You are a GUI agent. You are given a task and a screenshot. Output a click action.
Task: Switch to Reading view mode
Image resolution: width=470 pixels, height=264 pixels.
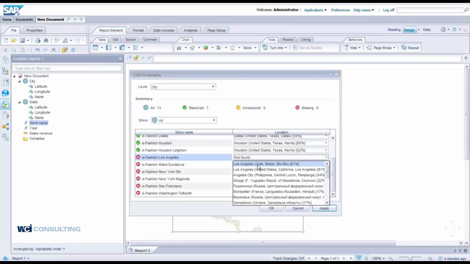coord(394,30)
